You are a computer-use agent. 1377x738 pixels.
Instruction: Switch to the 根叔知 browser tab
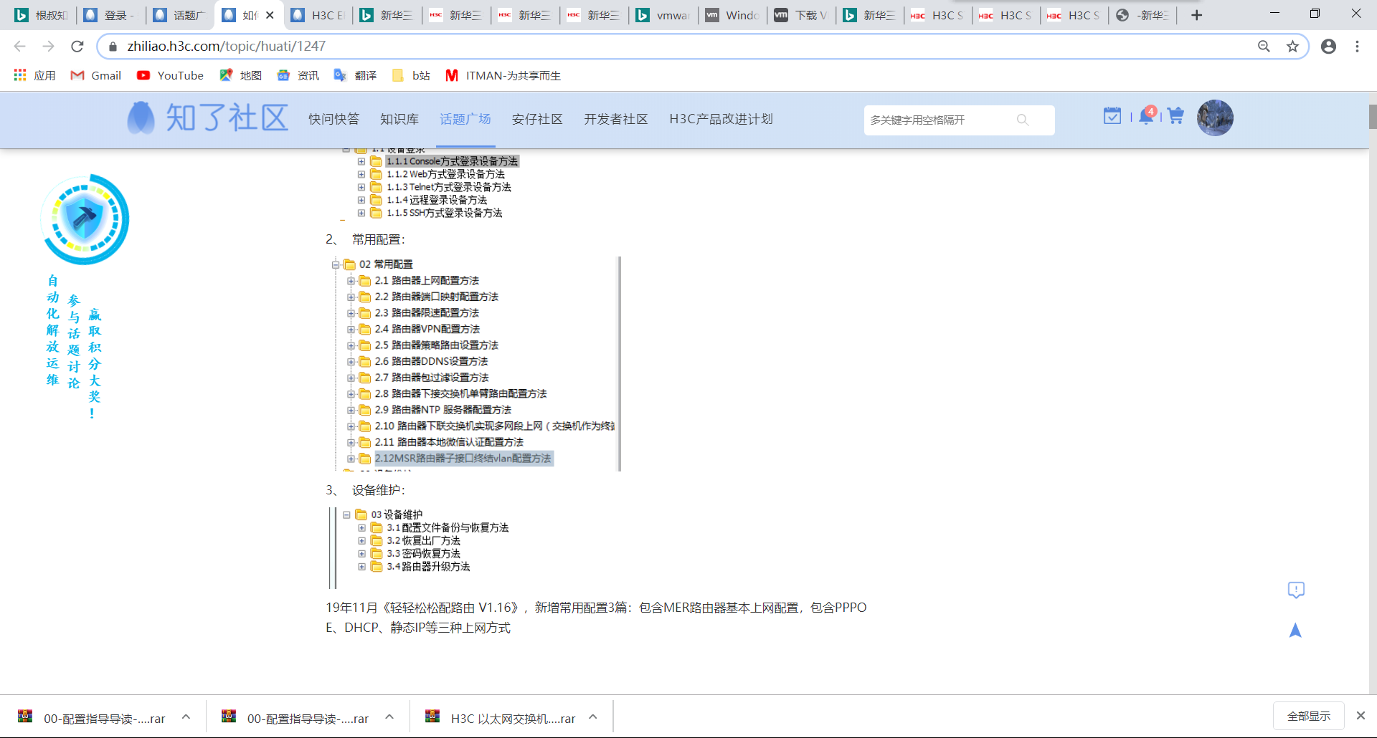coord(42,15)
